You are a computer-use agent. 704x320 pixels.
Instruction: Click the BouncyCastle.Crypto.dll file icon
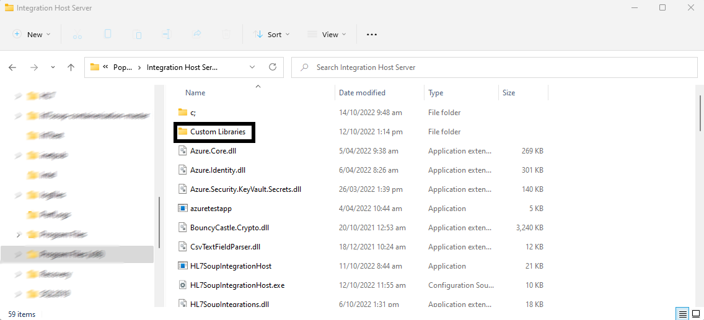coord(182,228)
